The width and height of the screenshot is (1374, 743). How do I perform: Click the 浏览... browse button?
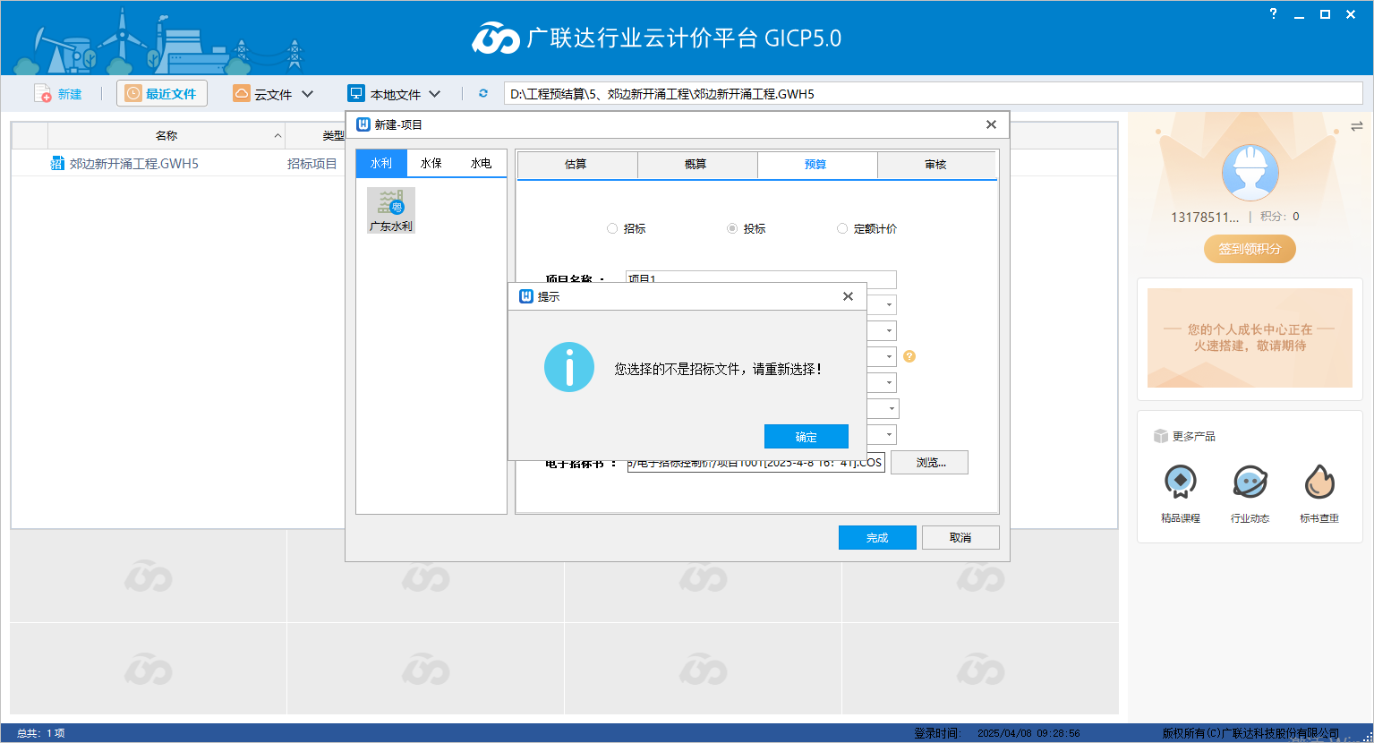(x=930, y=463)
